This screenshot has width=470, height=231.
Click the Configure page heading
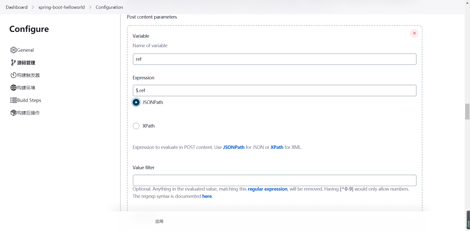tap(29, 29)
